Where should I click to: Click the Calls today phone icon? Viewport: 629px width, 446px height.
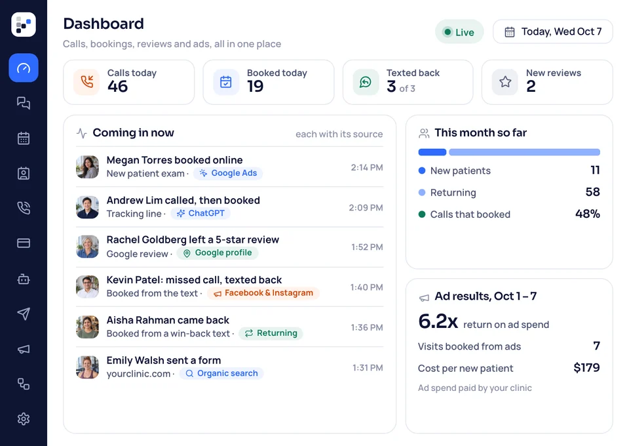click(86, 82)
